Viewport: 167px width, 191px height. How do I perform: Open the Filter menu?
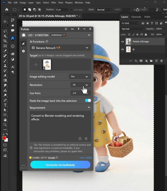pyautogui.click(x=53, y=3)
